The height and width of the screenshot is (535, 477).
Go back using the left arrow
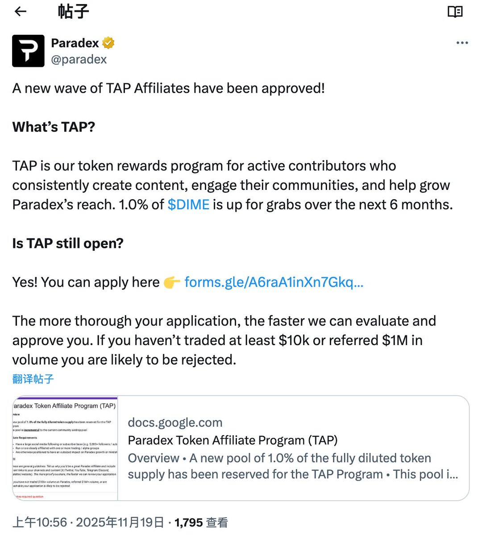coord(21,12)
